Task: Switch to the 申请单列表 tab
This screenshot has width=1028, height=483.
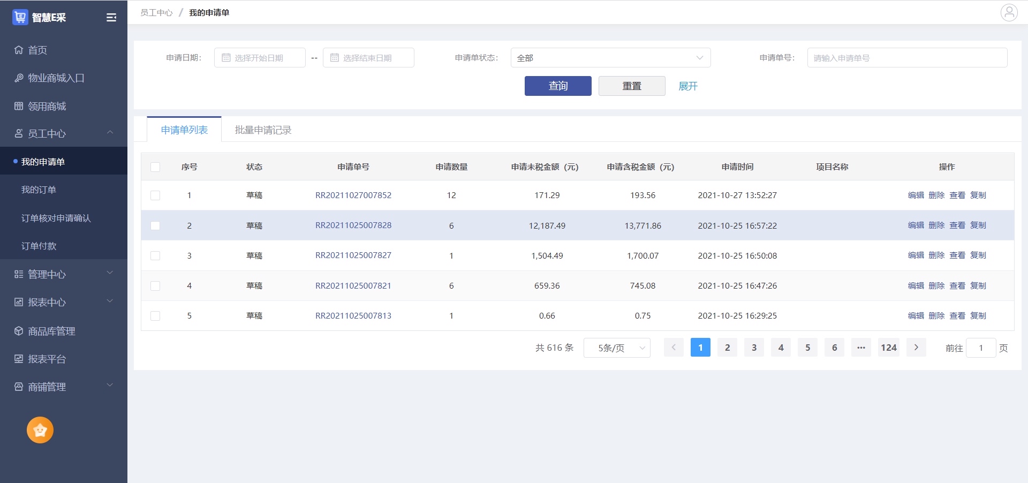Action: pos(184,130)
